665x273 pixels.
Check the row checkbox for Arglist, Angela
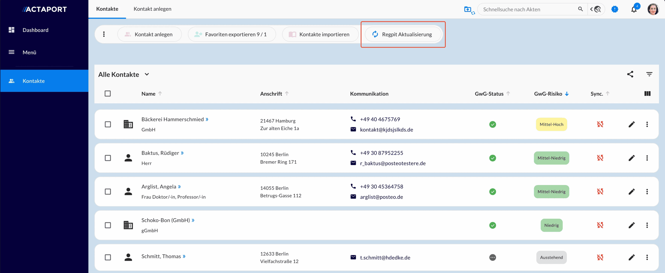click(108, 192)
